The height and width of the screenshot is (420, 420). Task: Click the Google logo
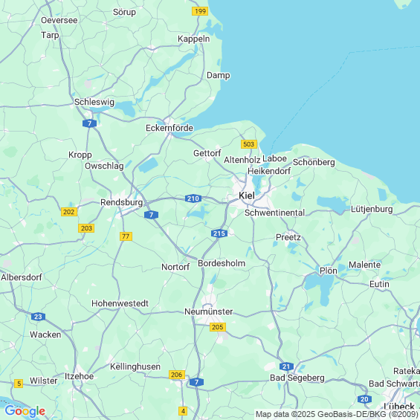(x=25, y=411)
